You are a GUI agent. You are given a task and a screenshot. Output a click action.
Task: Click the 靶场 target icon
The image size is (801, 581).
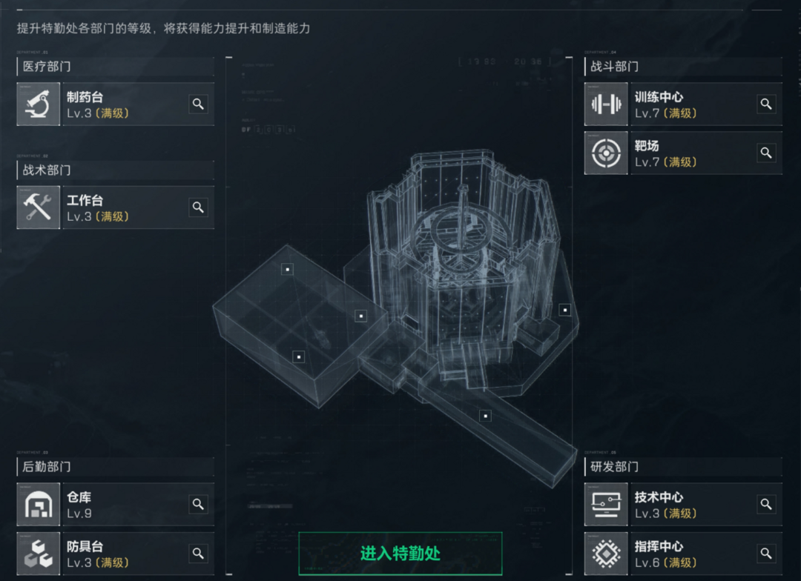point(606,153)
